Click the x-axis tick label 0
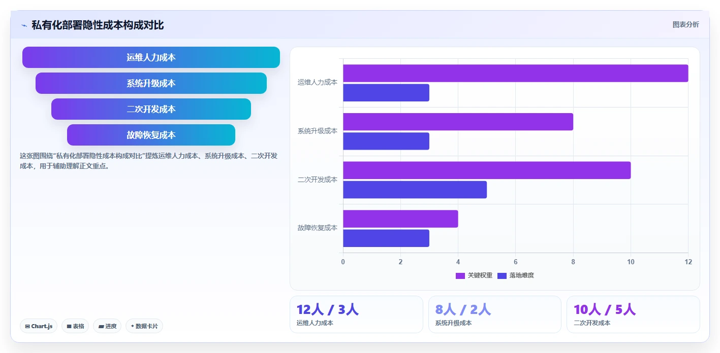Viewport: 720px width, 353px height. (x=343, y=262)
